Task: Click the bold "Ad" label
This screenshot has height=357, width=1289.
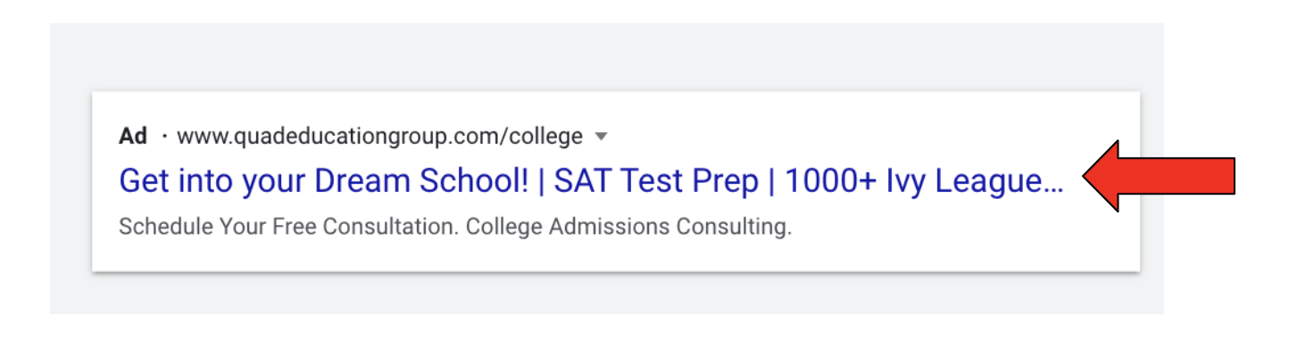Action: 133,137
